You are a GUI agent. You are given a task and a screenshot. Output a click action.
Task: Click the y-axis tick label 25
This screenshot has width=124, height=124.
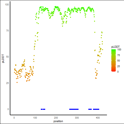point(7,83)
